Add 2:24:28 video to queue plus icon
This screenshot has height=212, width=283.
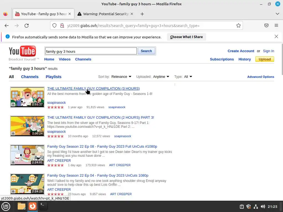(x=13, y=192)
